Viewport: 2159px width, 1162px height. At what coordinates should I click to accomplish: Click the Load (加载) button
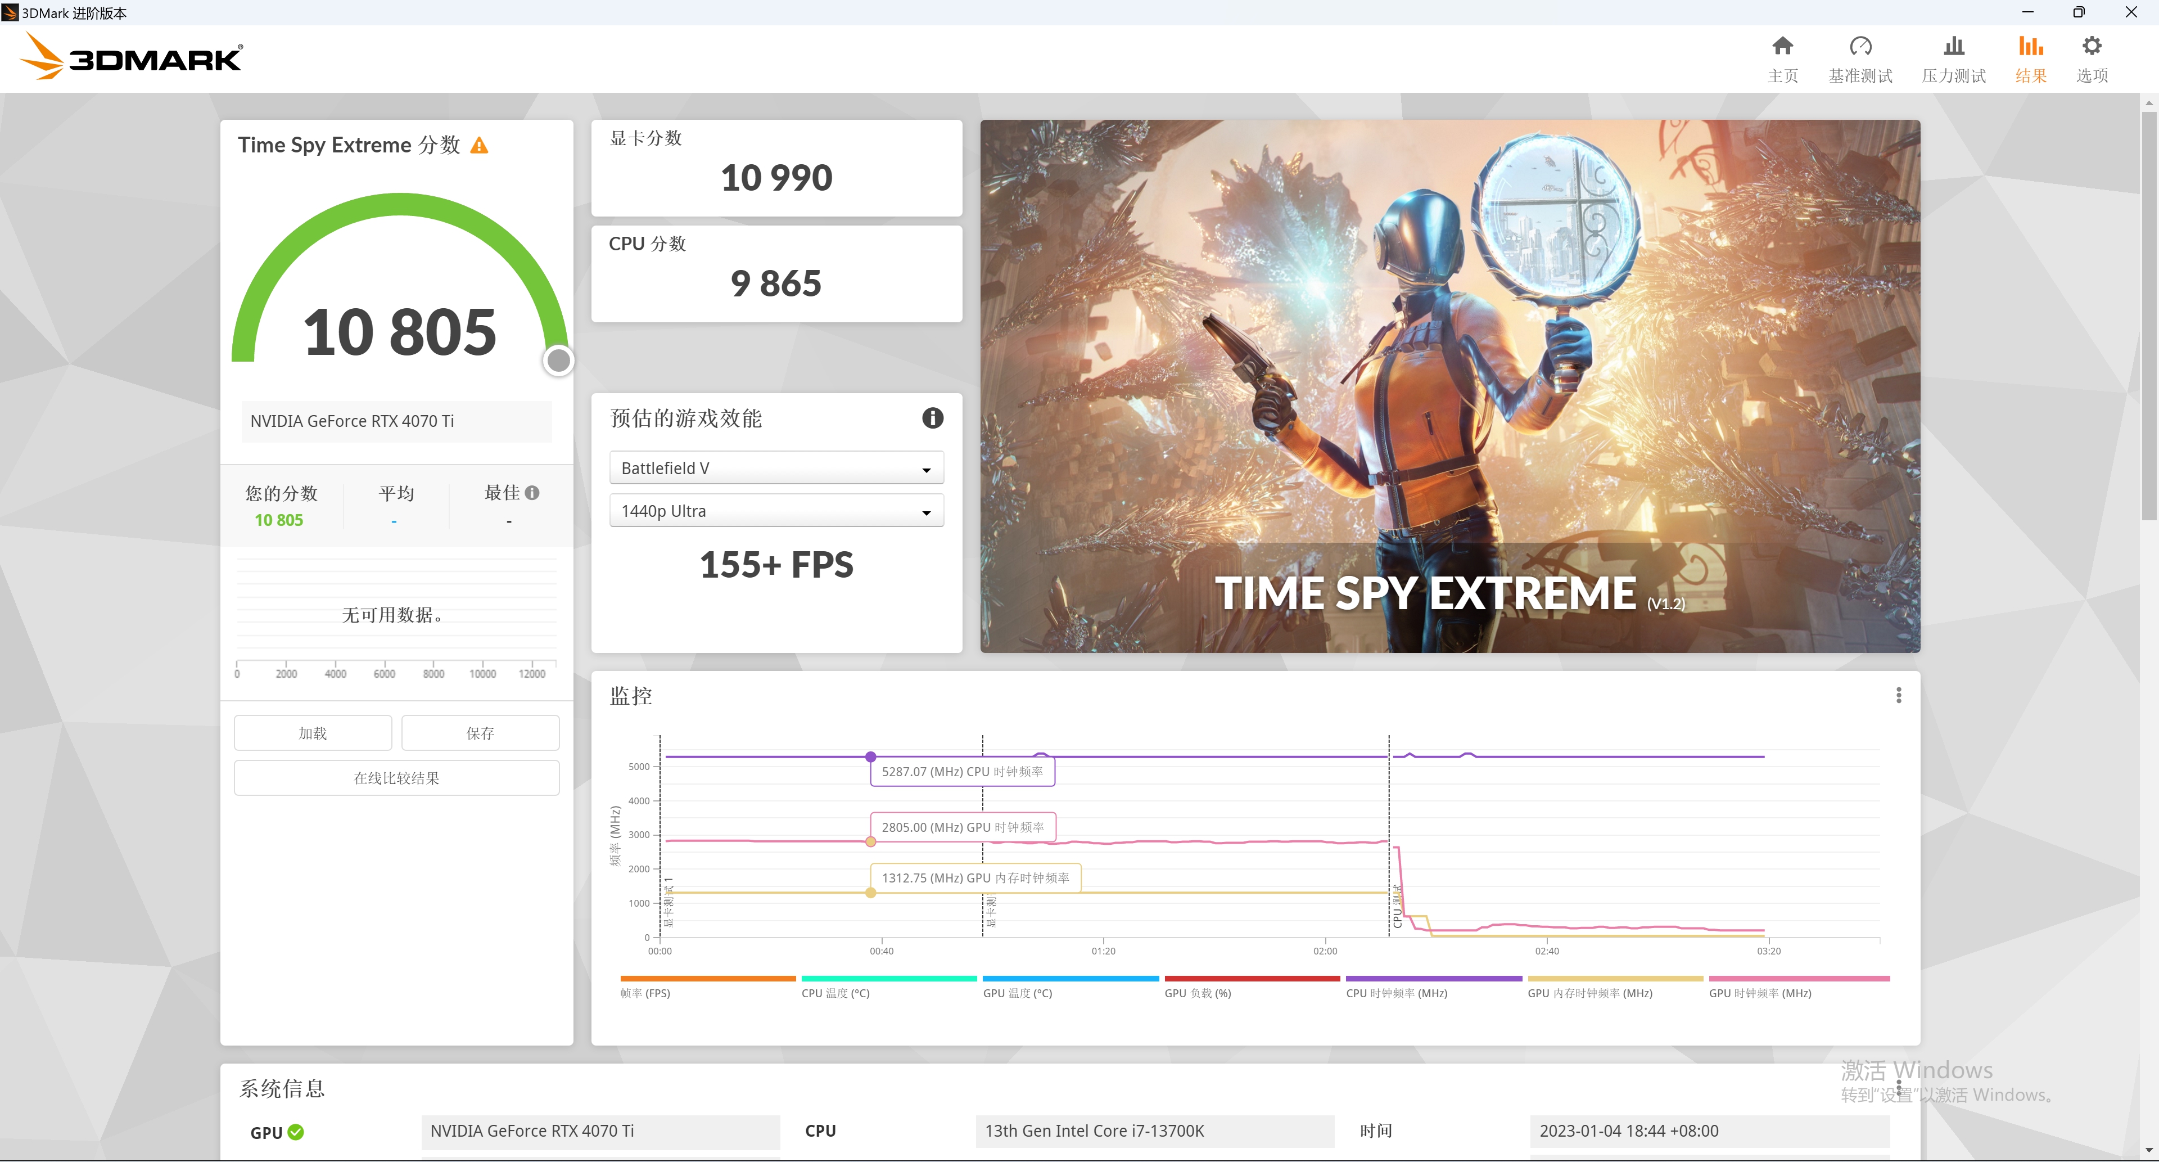tap(313, 733)
